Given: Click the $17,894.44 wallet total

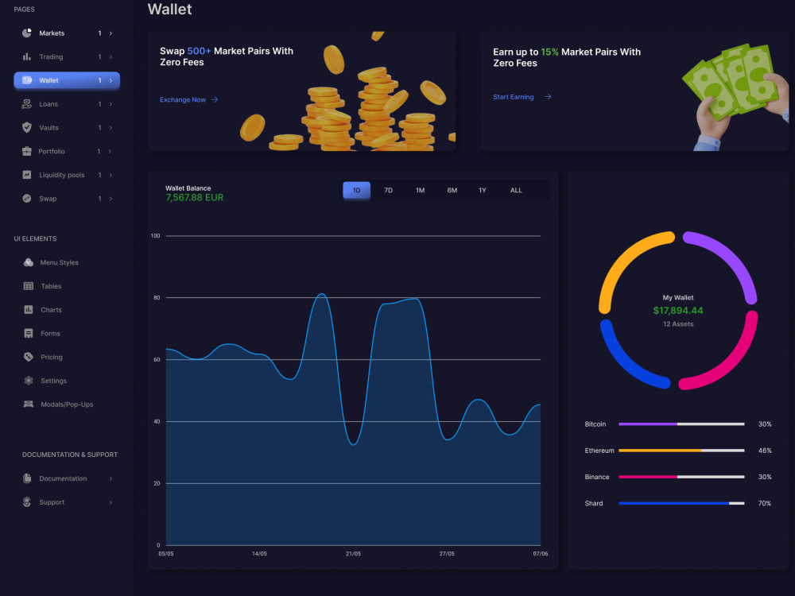Looking at the screenshot, I should tap(678, 311).
